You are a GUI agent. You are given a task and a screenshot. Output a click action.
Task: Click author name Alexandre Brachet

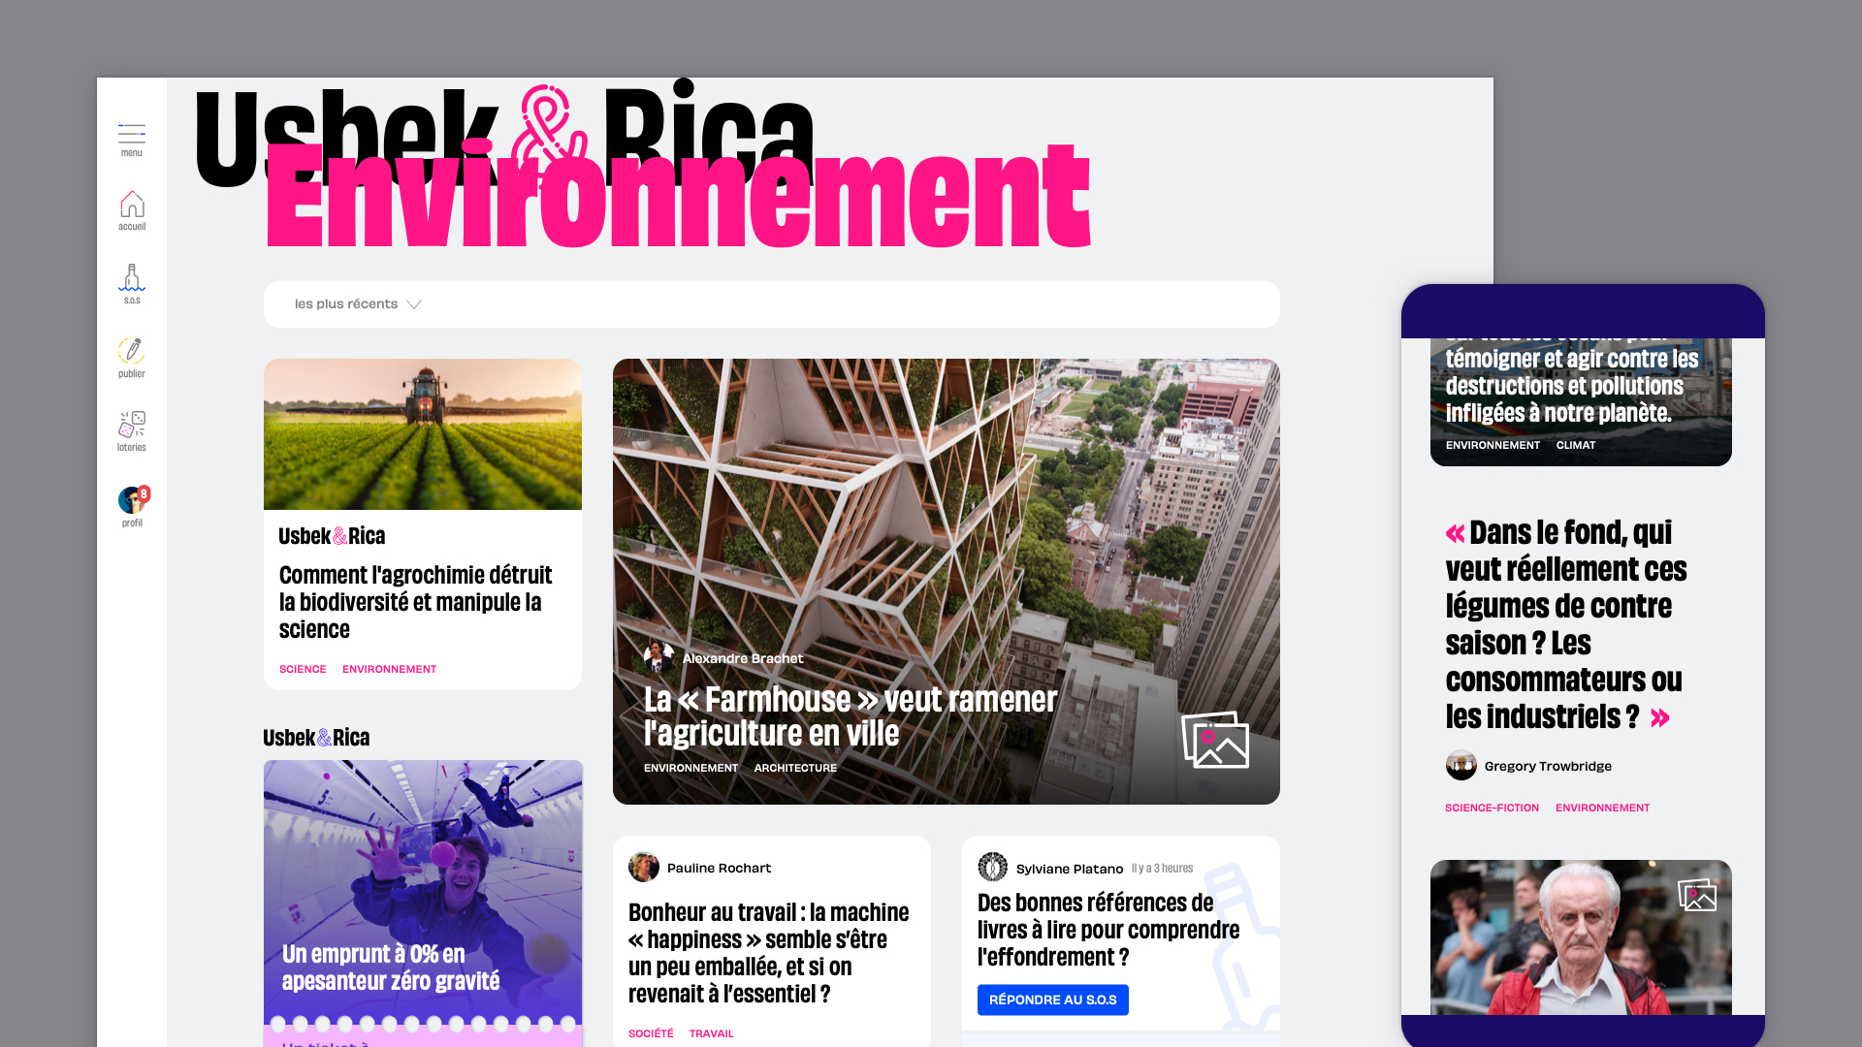[x=743, y=658]
